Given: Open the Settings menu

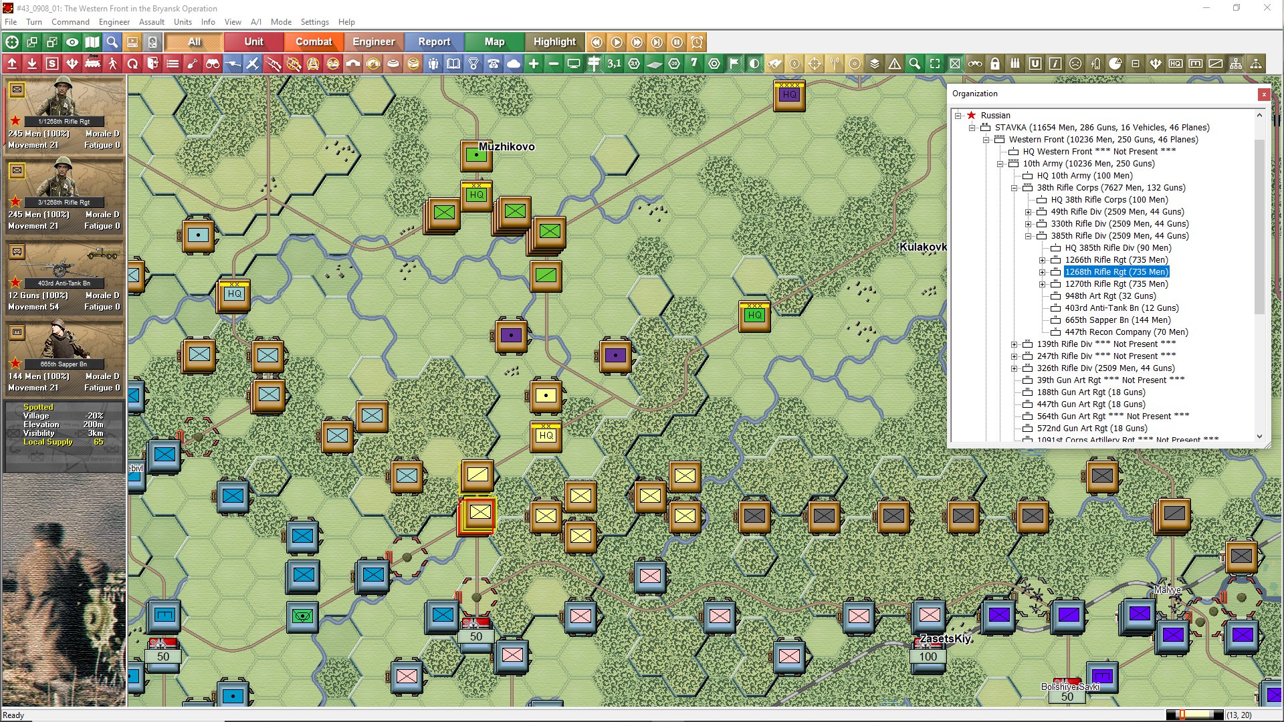Looking at the screenshot, I should point(314,22).
